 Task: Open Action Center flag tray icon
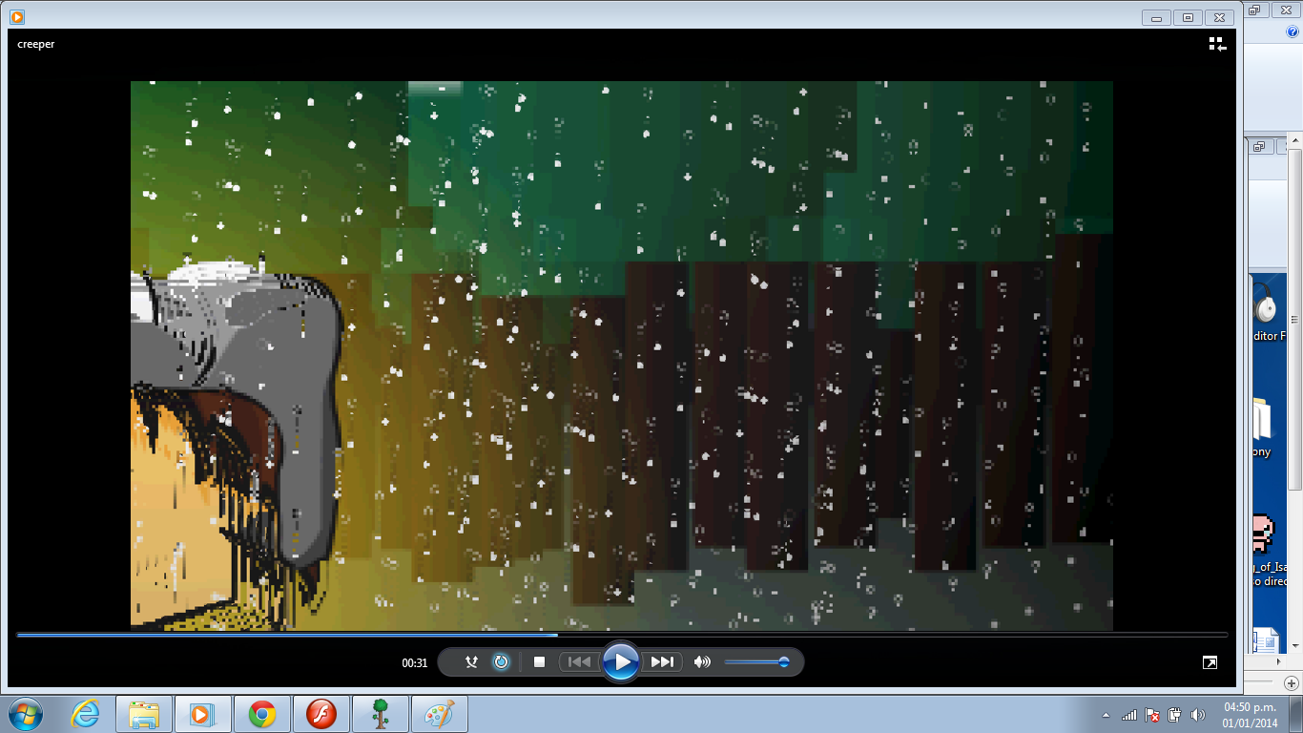pyautogui.click(x=1152, y=715)
